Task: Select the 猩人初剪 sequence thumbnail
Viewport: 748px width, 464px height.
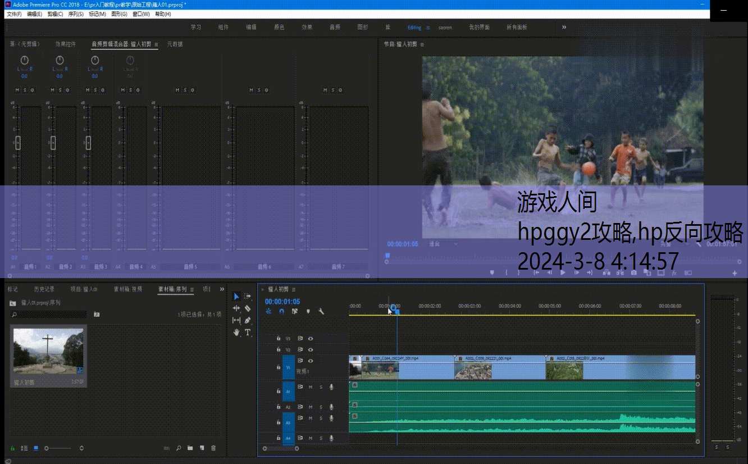Action: point(48,351)
